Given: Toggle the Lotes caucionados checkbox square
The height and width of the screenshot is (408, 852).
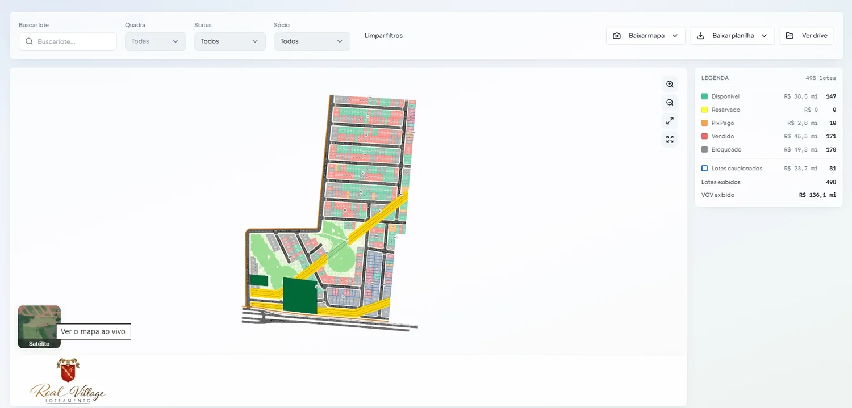Looking at the screenshot, I should click(704, 169).
